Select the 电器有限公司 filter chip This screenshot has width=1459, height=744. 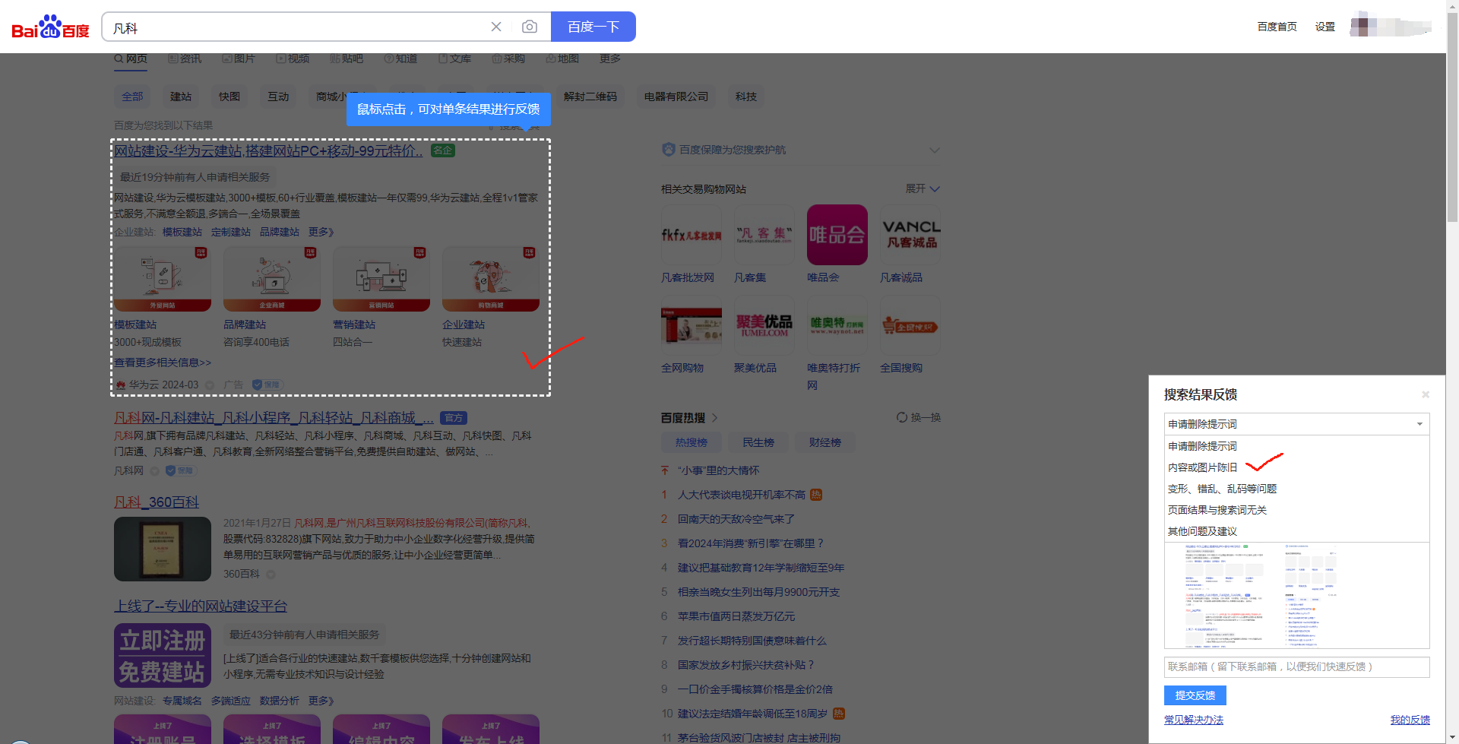[676, 97]
